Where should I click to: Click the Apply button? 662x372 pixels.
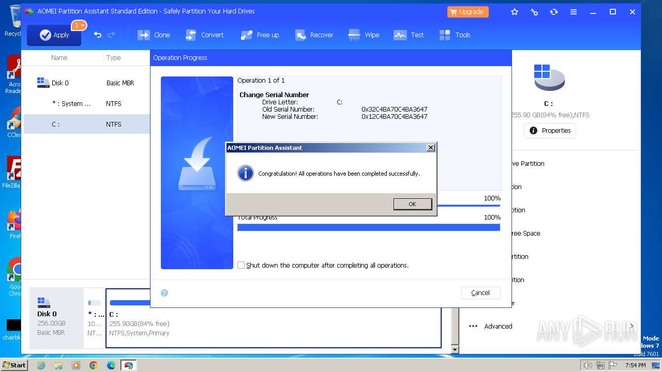pyautogui.click(x=54, y=35)
